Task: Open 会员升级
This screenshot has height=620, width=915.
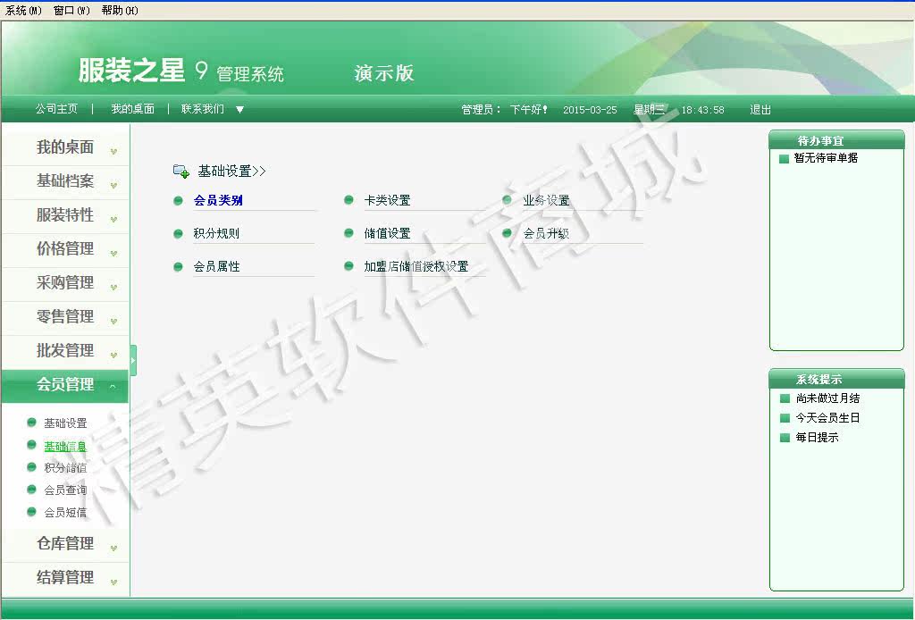Action: tap(546, 233)
